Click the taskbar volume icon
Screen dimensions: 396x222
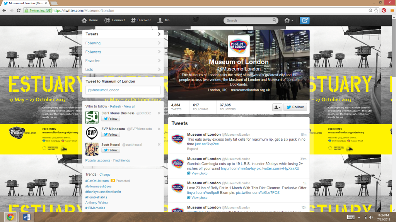coord(371,217)
